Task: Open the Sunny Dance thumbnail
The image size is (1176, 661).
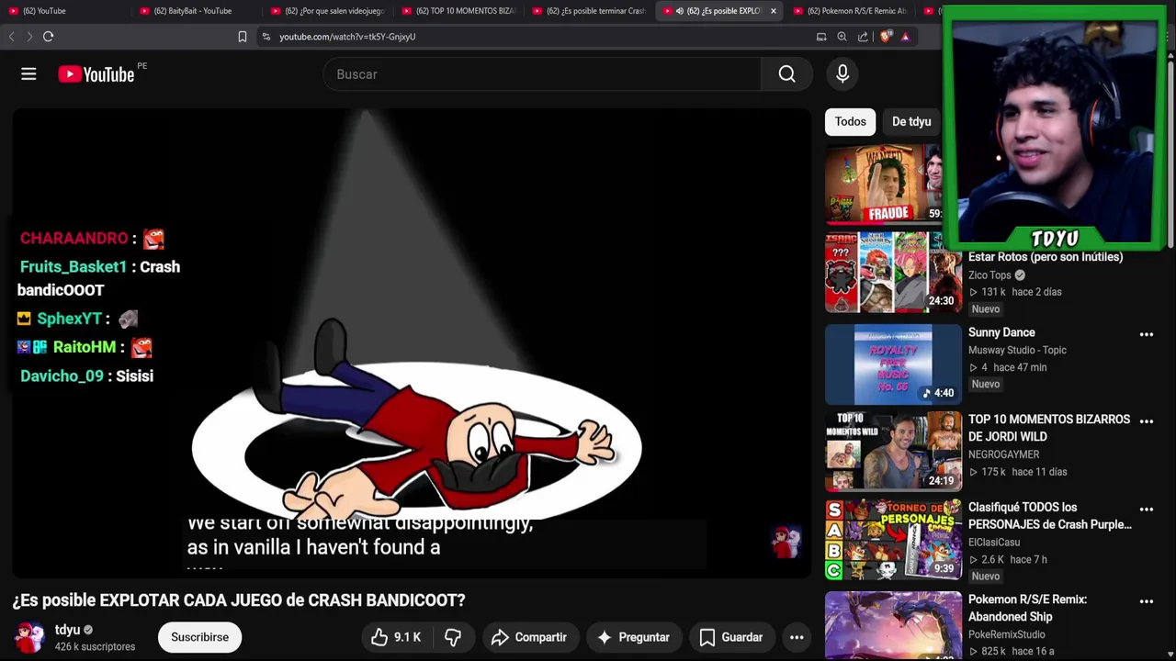Action: coord(893,364)
